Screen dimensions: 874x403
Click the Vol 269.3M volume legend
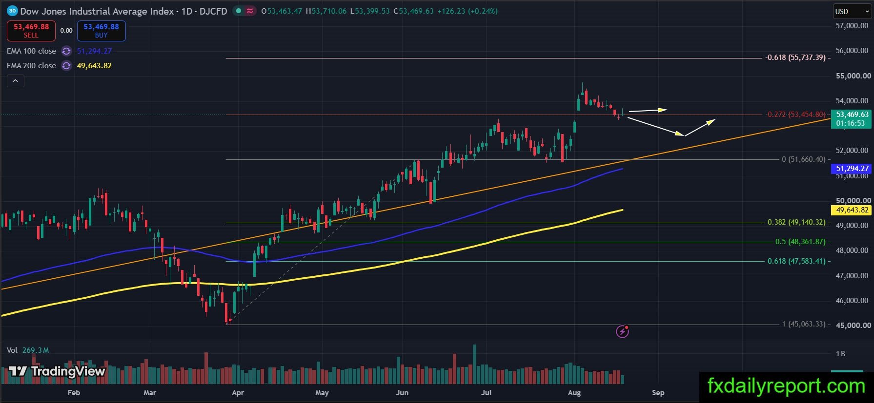point(28,350)
